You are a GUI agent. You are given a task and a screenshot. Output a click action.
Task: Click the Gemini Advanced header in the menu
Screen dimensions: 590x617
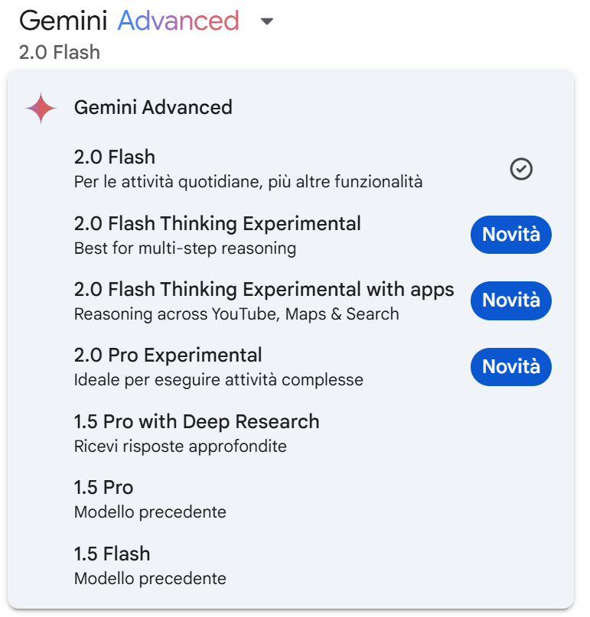153,108
